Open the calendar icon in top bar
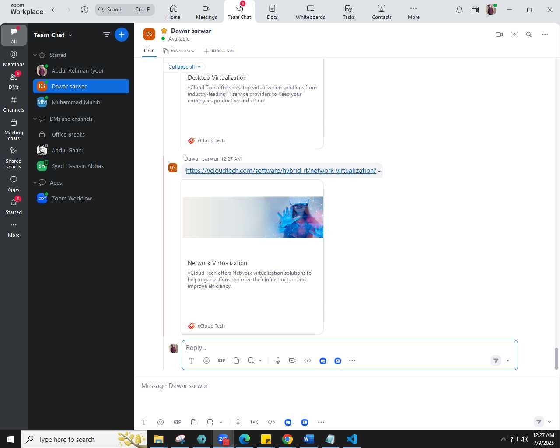Image resolution: width=560 pixels, height=448 pixels. click(475, 10)
